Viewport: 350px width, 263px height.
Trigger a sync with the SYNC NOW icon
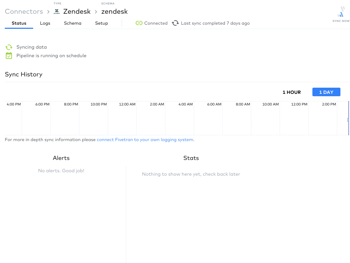(341, 12)
